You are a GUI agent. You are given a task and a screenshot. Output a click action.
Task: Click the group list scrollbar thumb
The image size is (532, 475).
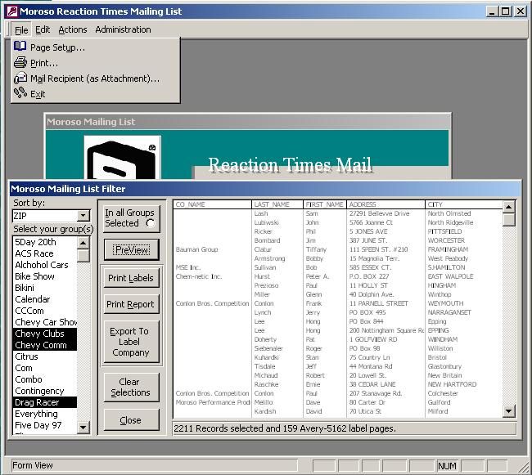click(83, 255)
